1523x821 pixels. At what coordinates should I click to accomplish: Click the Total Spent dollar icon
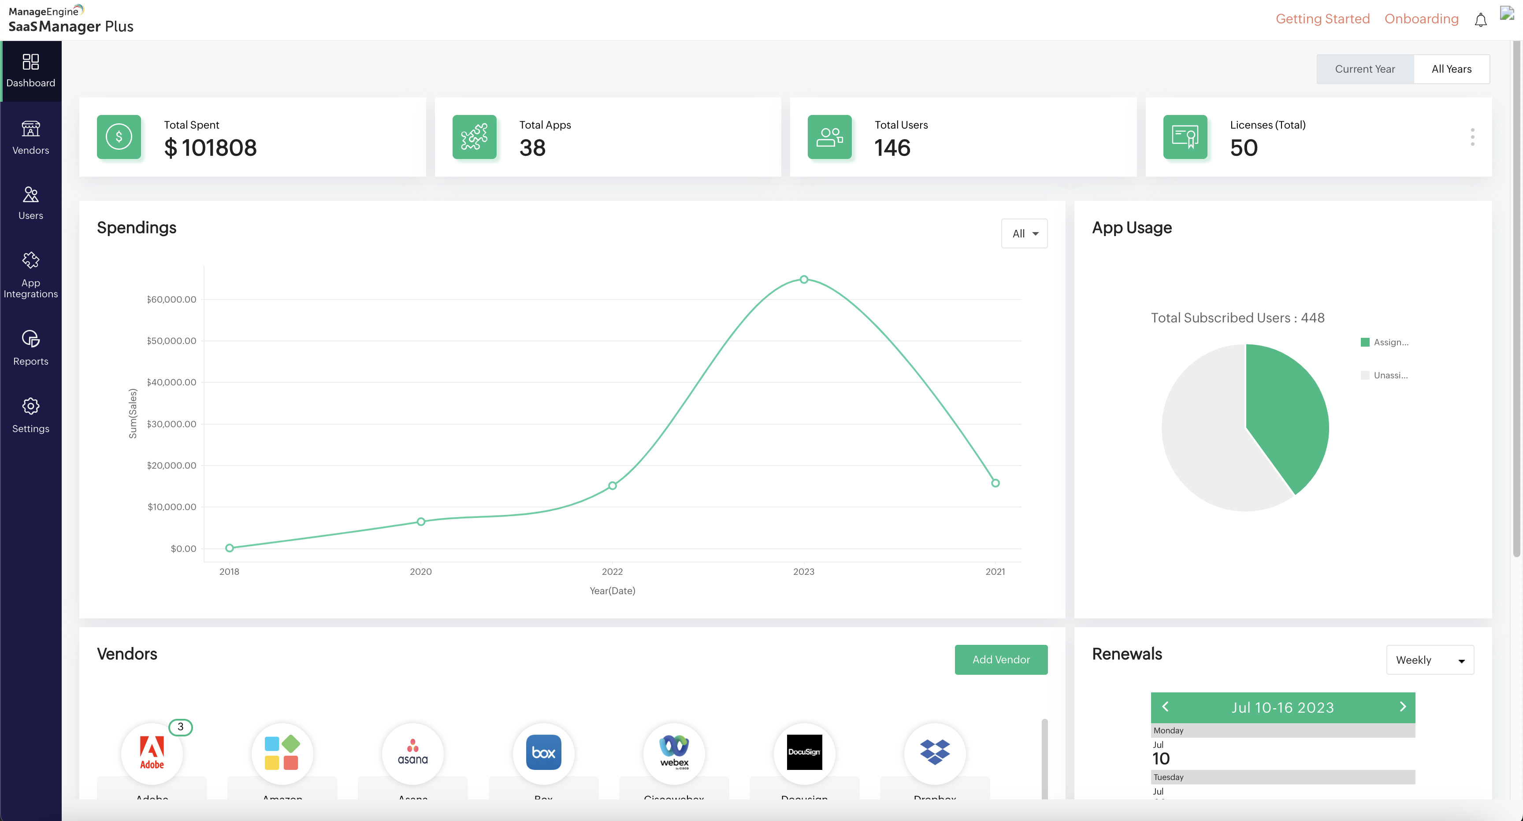[119, 137]
